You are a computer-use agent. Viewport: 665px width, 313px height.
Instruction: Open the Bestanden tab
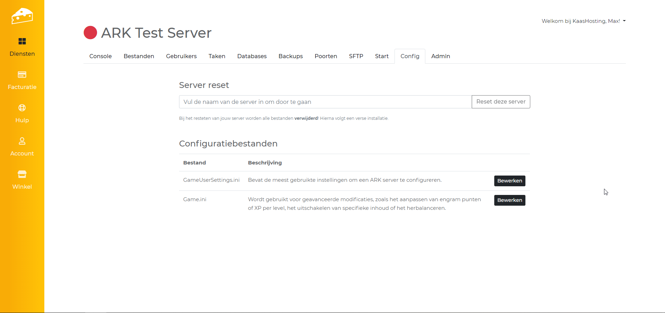point(139,56)
